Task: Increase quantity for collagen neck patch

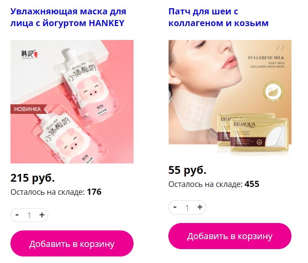Action: tap(200, 207)
